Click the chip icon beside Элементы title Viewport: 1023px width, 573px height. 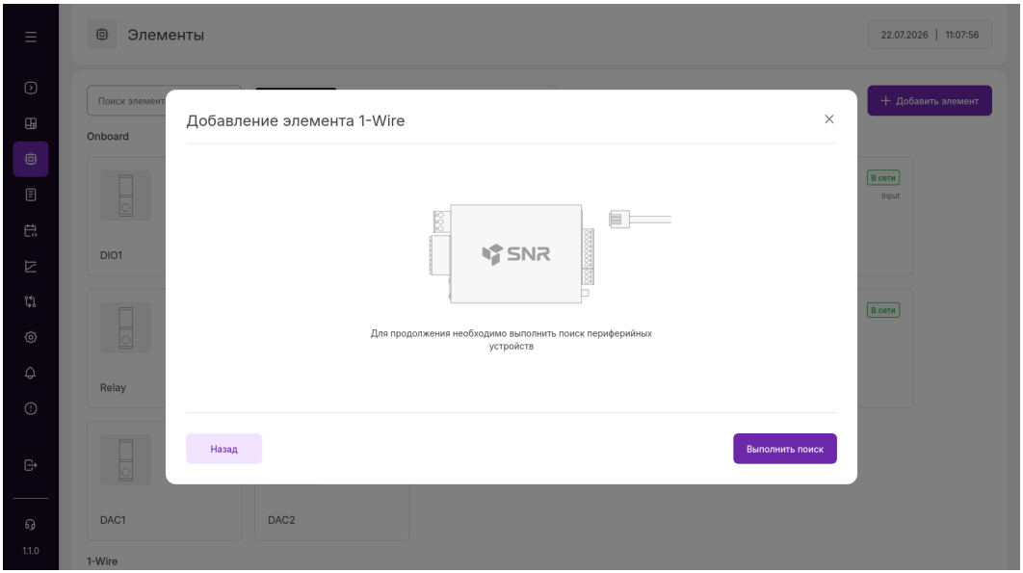(x=102, y=35)
